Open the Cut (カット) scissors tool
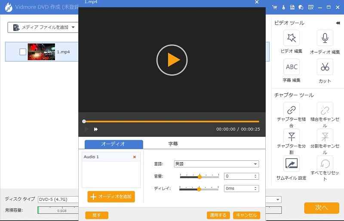 click(325, 67)
